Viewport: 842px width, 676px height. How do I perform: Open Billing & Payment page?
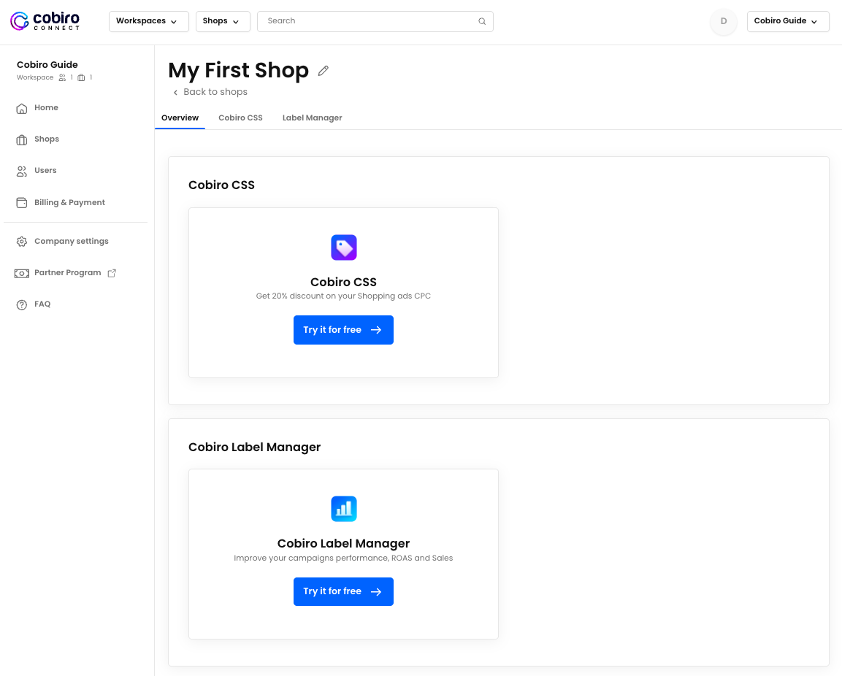click(70, 202)
